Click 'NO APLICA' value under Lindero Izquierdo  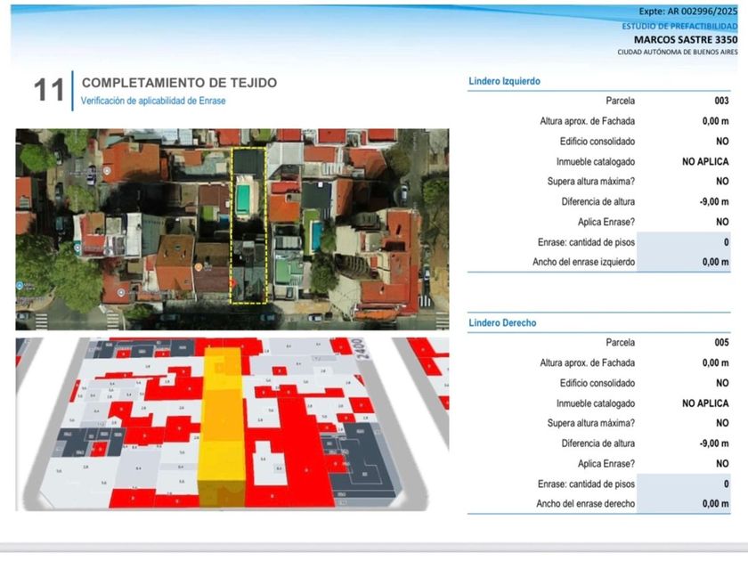(705, 162)
